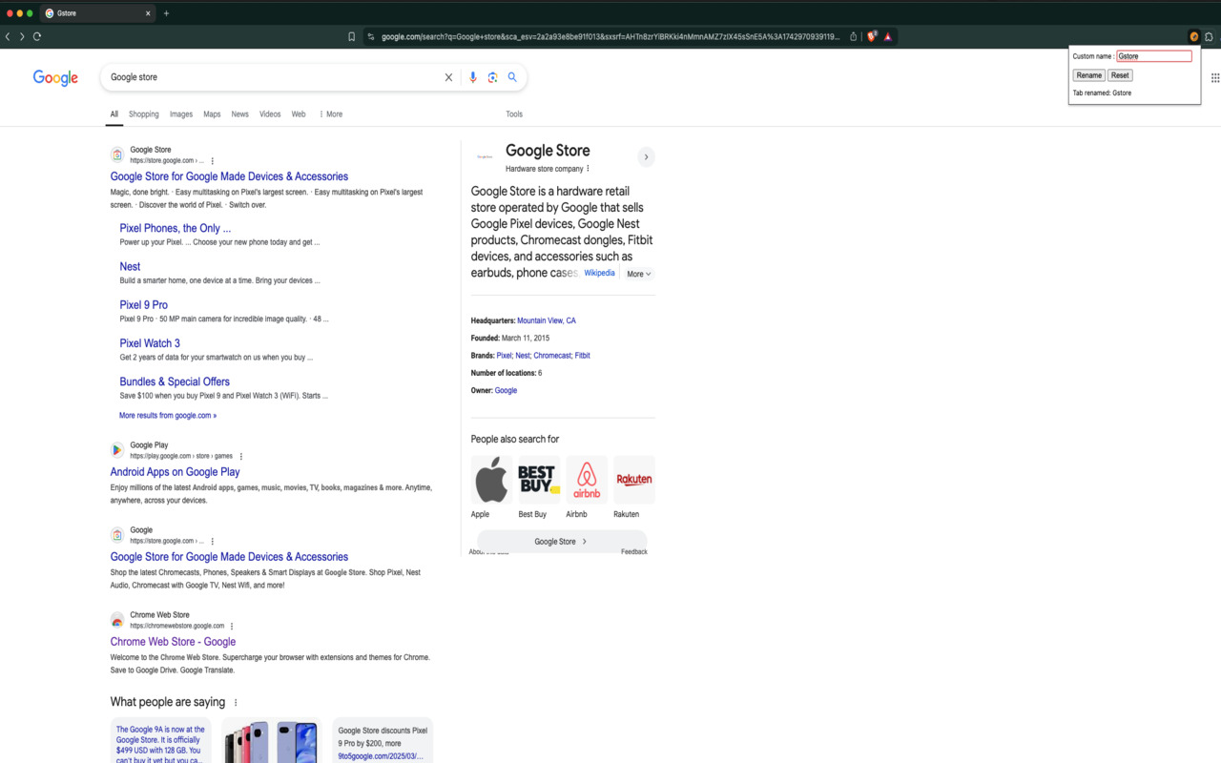Open options menu for Google Play result
Image resolution: width=1221 pixels, height=763 pixels.
pyautogui.click(x=241, y=456)
